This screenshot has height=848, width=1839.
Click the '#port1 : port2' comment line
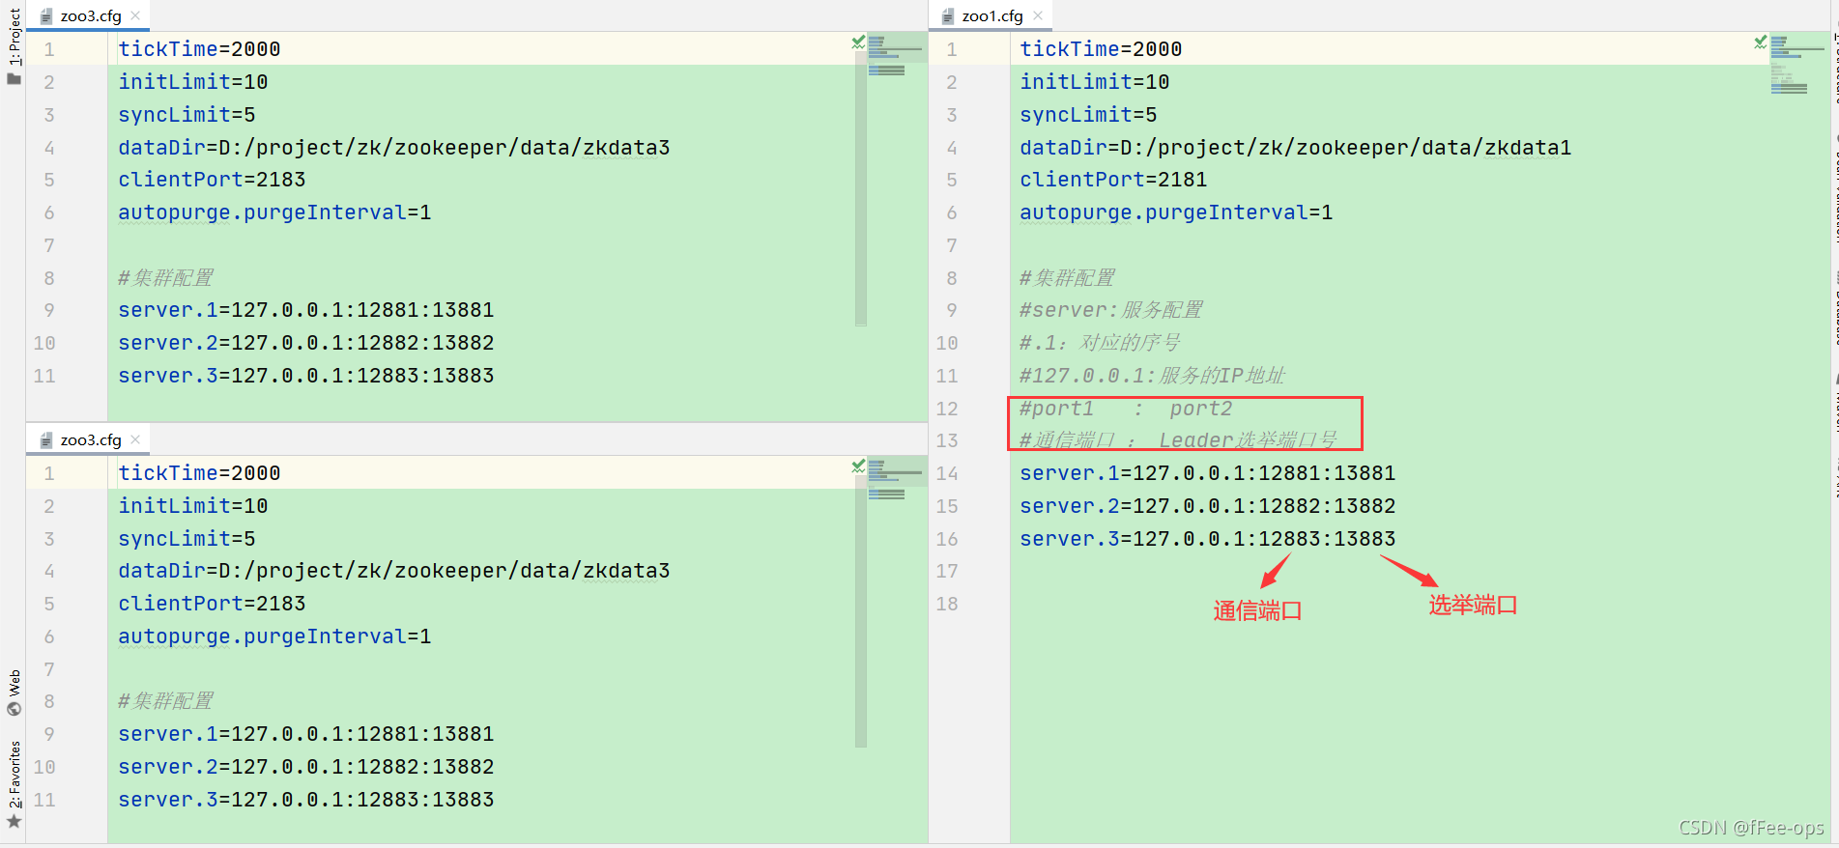coord(1126,409)
